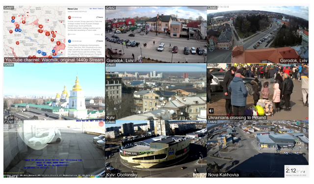The width and height of the screenshot is (314, 184).
Task: Click the comments link under the first news post
Action: [72, 34]
